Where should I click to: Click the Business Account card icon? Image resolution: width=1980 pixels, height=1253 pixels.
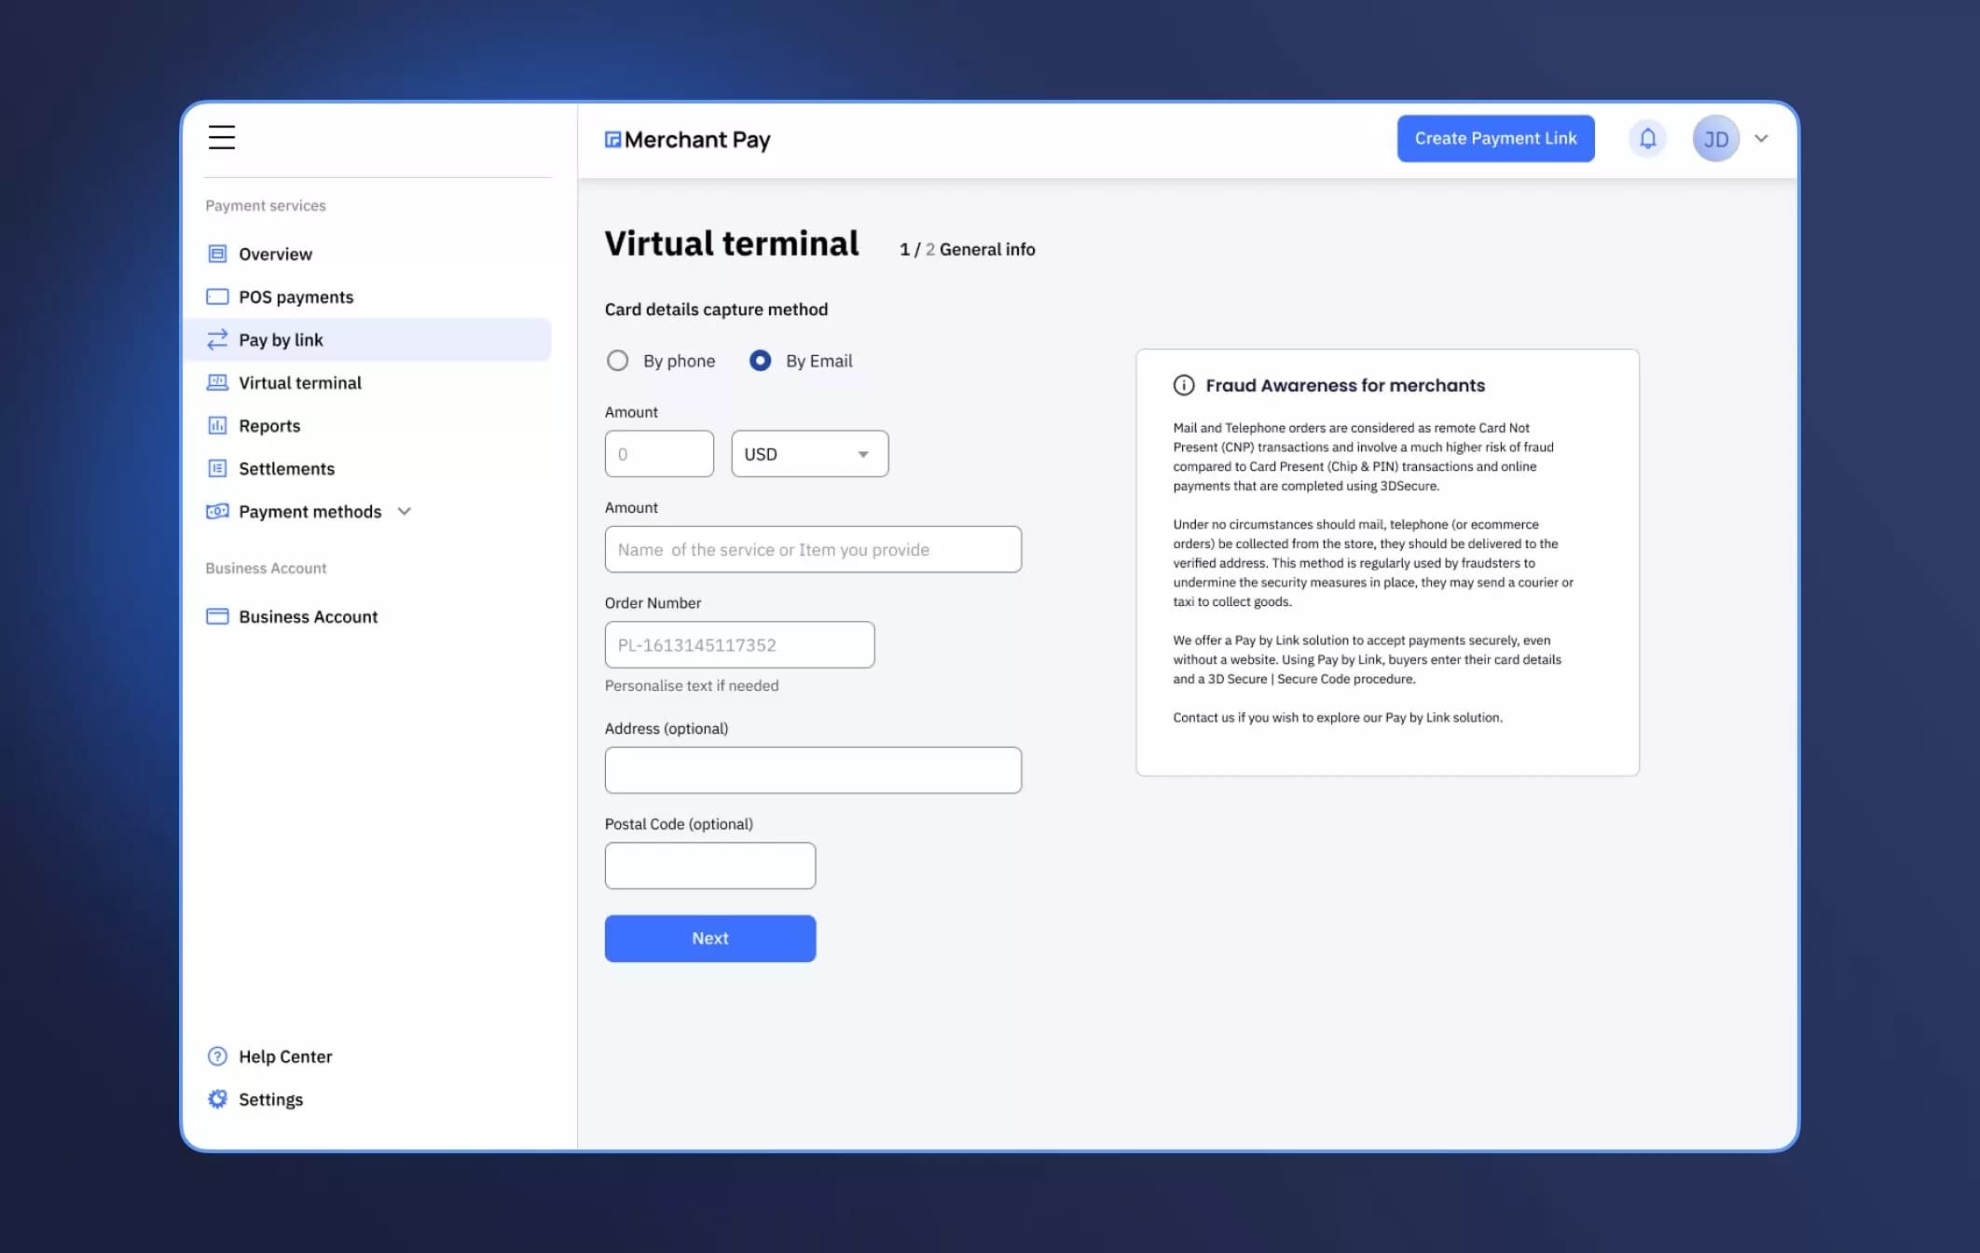point(217,616)
